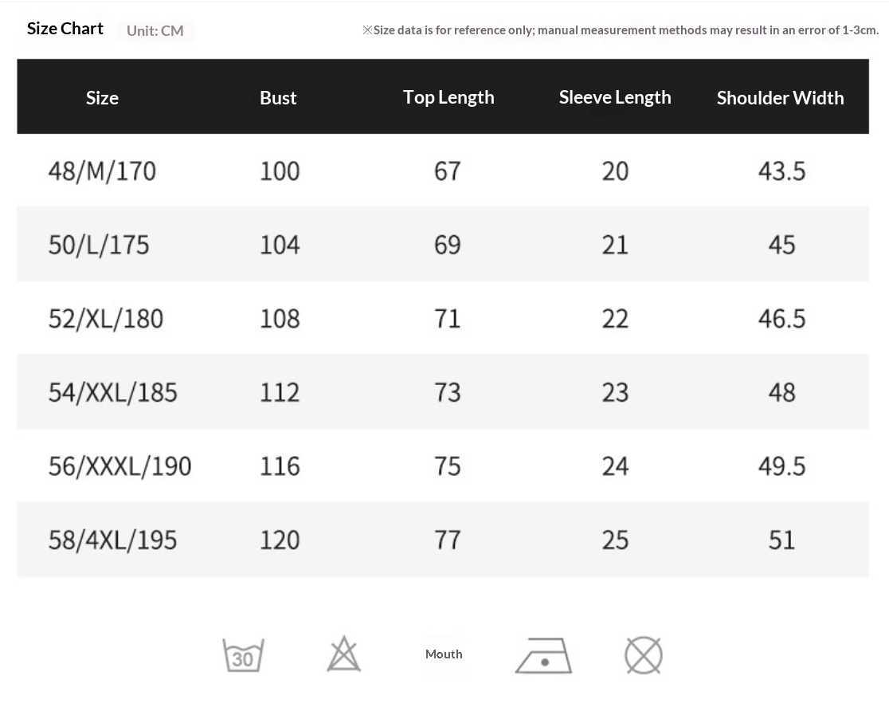Click the Shoulder Width column header
889x707 pixels.
point(780,98)
